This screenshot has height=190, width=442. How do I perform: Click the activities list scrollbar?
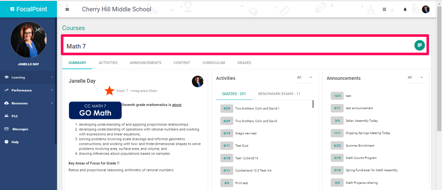[313, 104]
